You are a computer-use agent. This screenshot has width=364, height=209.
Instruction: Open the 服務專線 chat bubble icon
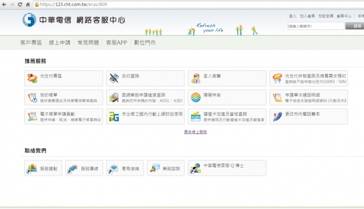[73, 169]
